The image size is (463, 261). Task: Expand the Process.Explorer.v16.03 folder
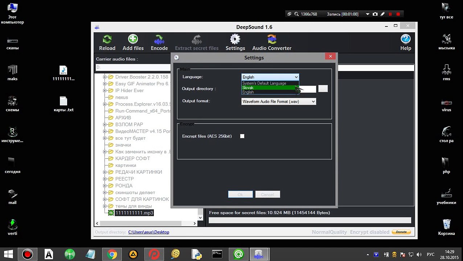coord(105,104)
